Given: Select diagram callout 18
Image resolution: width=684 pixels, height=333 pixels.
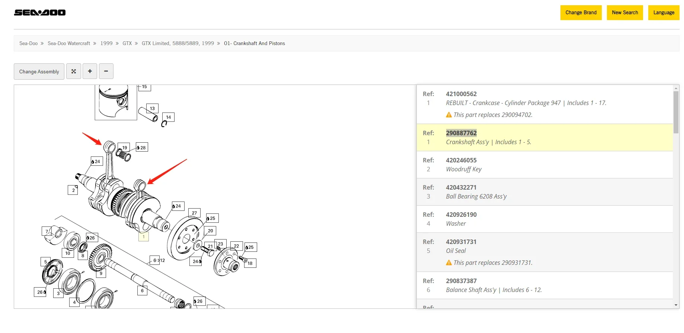Looking at the screenshot, I should point(250,263).
